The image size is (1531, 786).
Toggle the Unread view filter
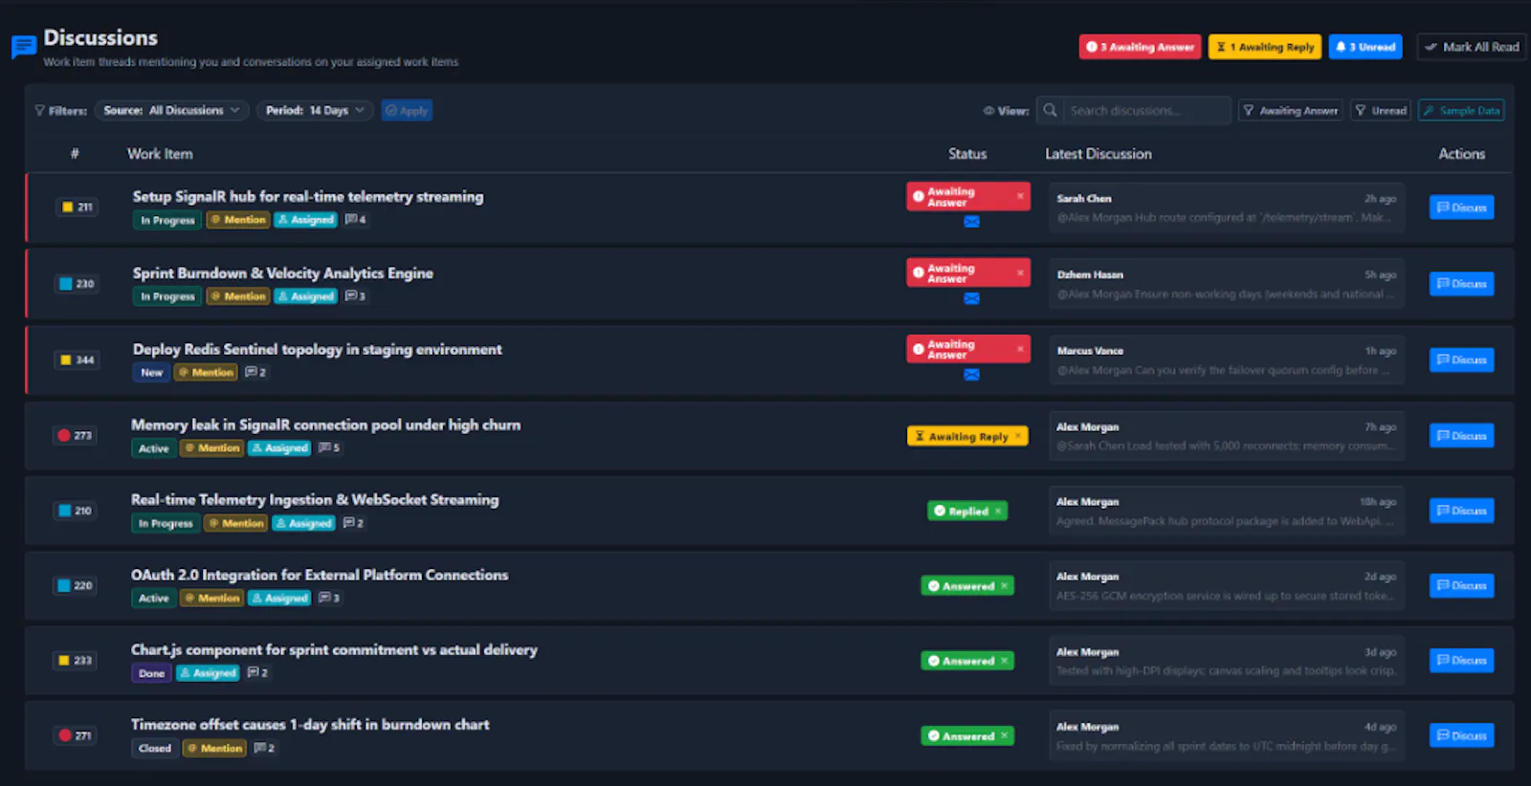coord(1381,111)
